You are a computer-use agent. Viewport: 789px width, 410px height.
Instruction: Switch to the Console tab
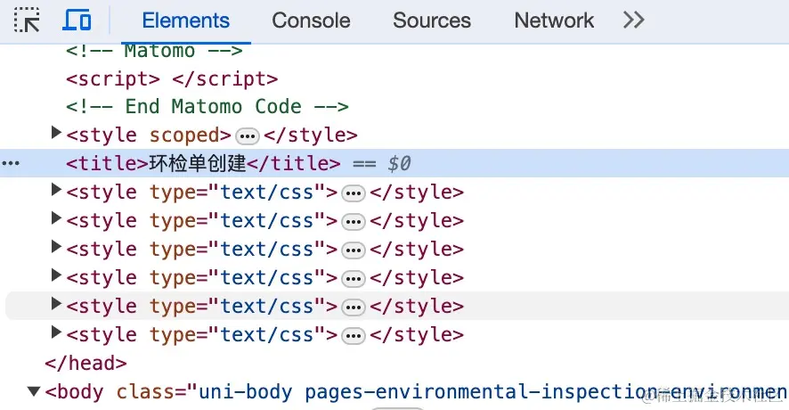coord(311,20)
